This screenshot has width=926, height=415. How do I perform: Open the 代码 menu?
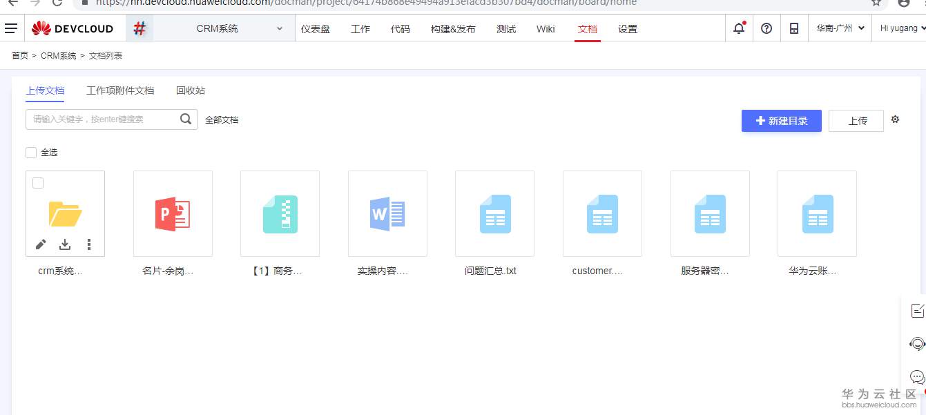(400, 29)
